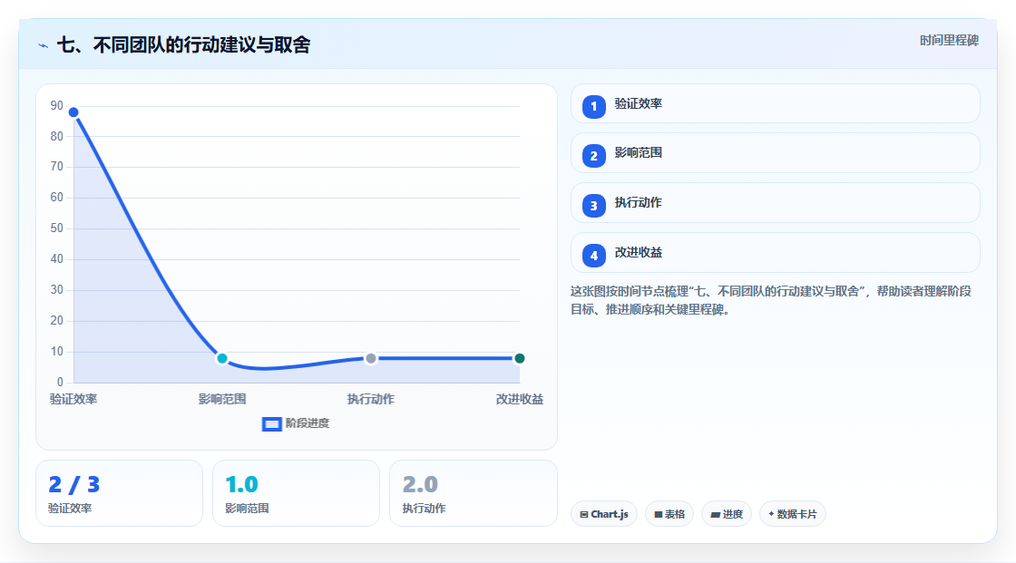
Task: Click the 表格 tag chip
Action: [669, 514]
